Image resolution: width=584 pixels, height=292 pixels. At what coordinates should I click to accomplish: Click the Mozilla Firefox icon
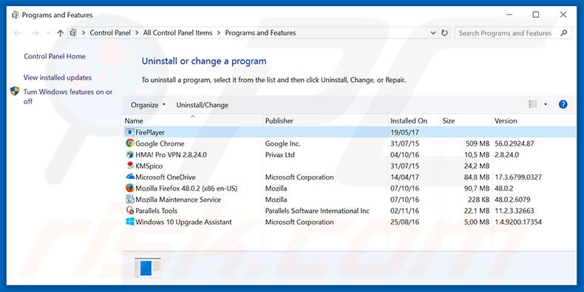point(129,188)
